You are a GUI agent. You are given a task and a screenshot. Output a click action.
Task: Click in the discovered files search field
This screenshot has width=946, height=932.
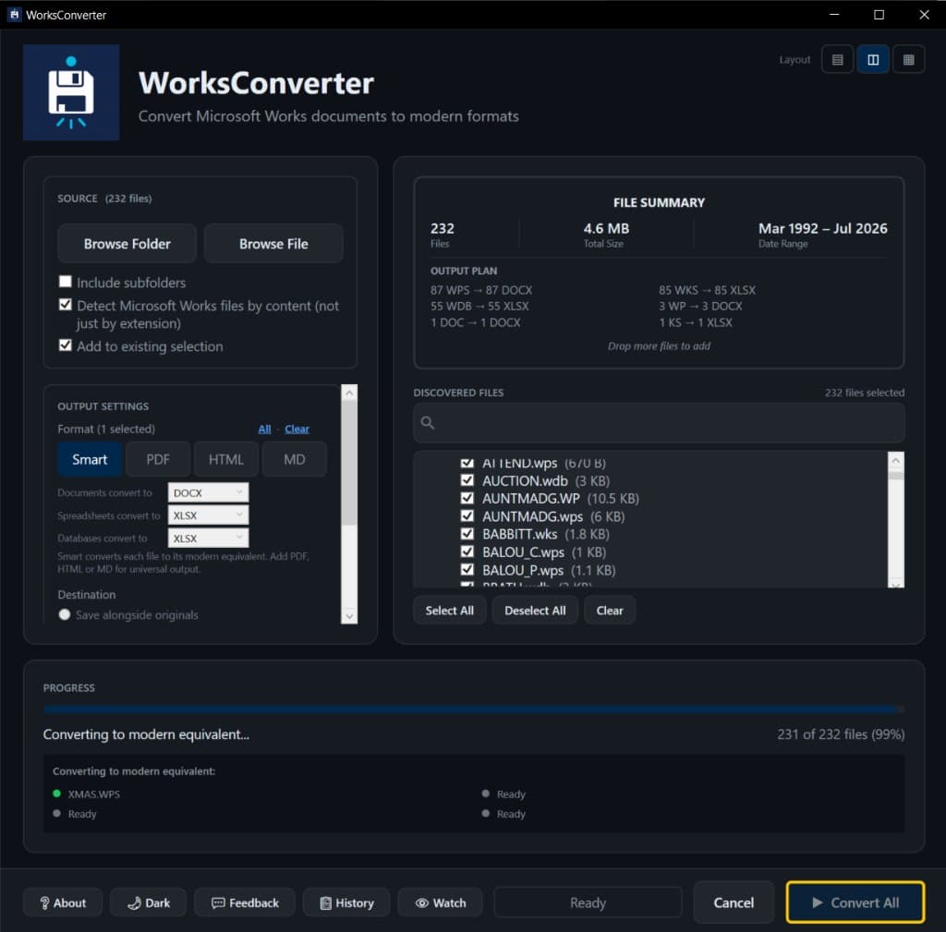[659, 423]
